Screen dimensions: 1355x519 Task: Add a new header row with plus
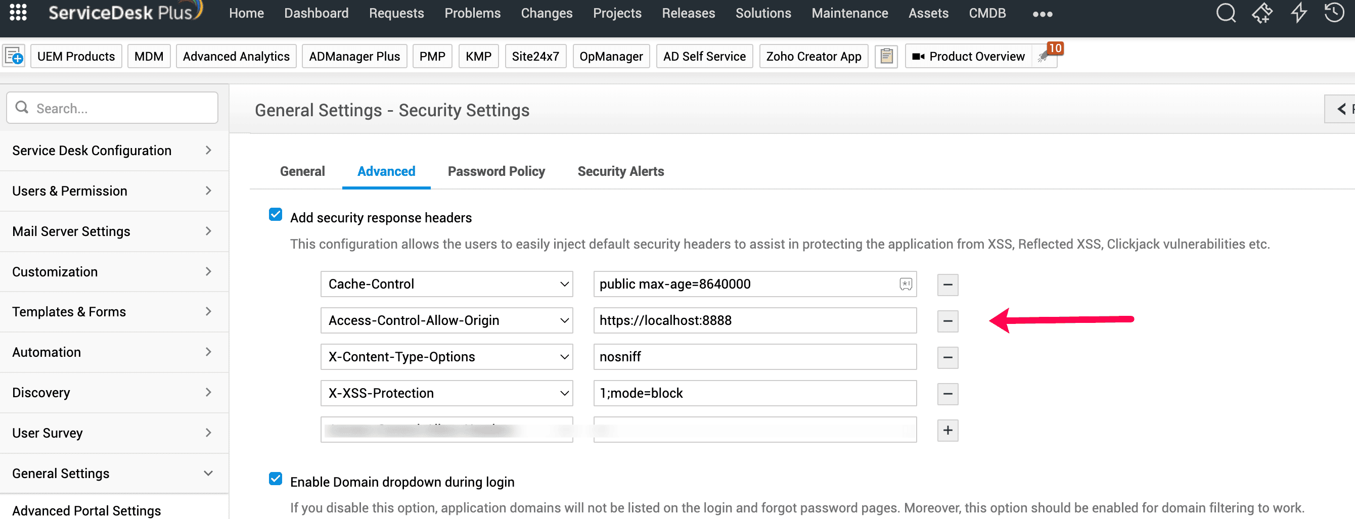click(x=947, y=430)
